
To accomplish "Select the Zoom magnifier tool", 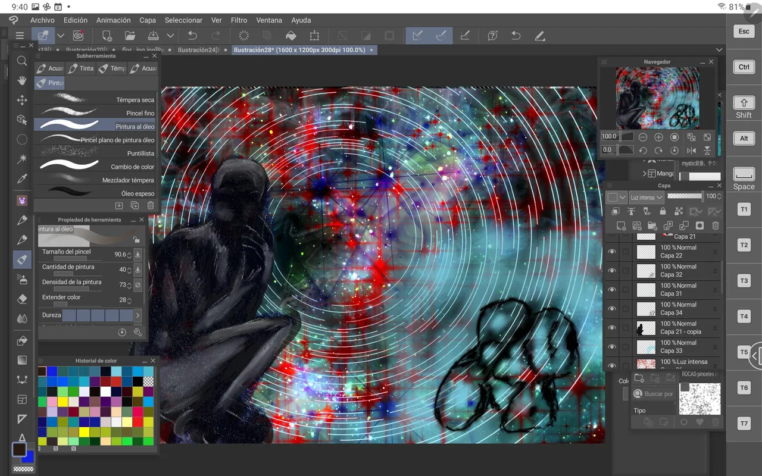I will (22, 61).
